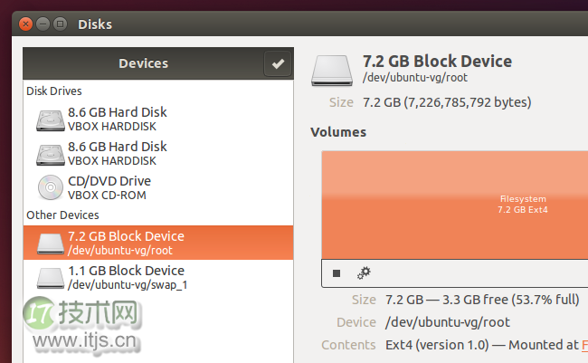The height and width of the screenshot is (363, 588).
Task: Click the Volumes heading
Action: (x=338, y=132)
